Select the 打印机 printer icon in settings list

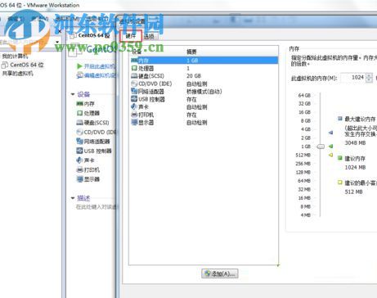(x=134, y=115)
